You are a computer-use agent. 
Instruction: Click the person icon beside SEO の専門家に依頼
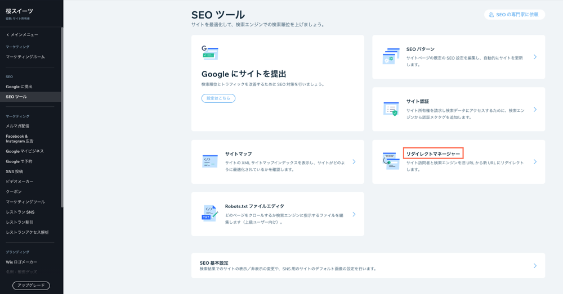[x=491, y=15]
